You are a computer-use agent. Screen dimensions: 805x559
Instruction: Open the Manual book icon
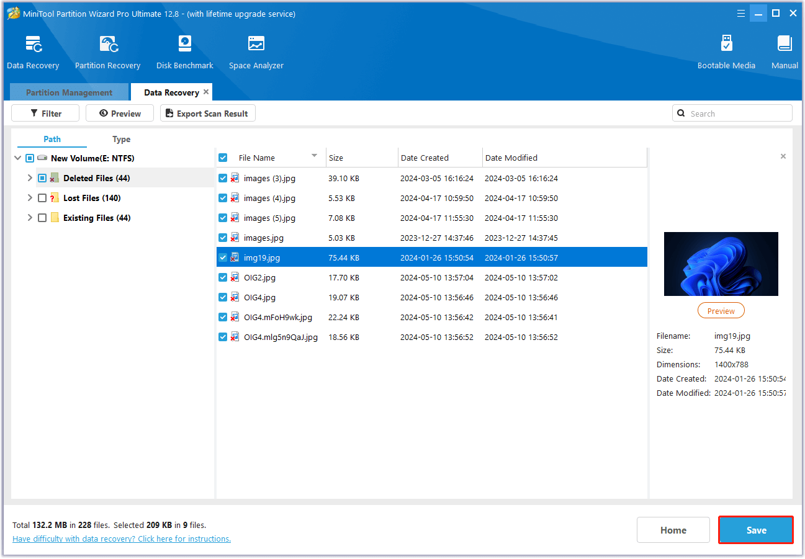click(785, 44)
